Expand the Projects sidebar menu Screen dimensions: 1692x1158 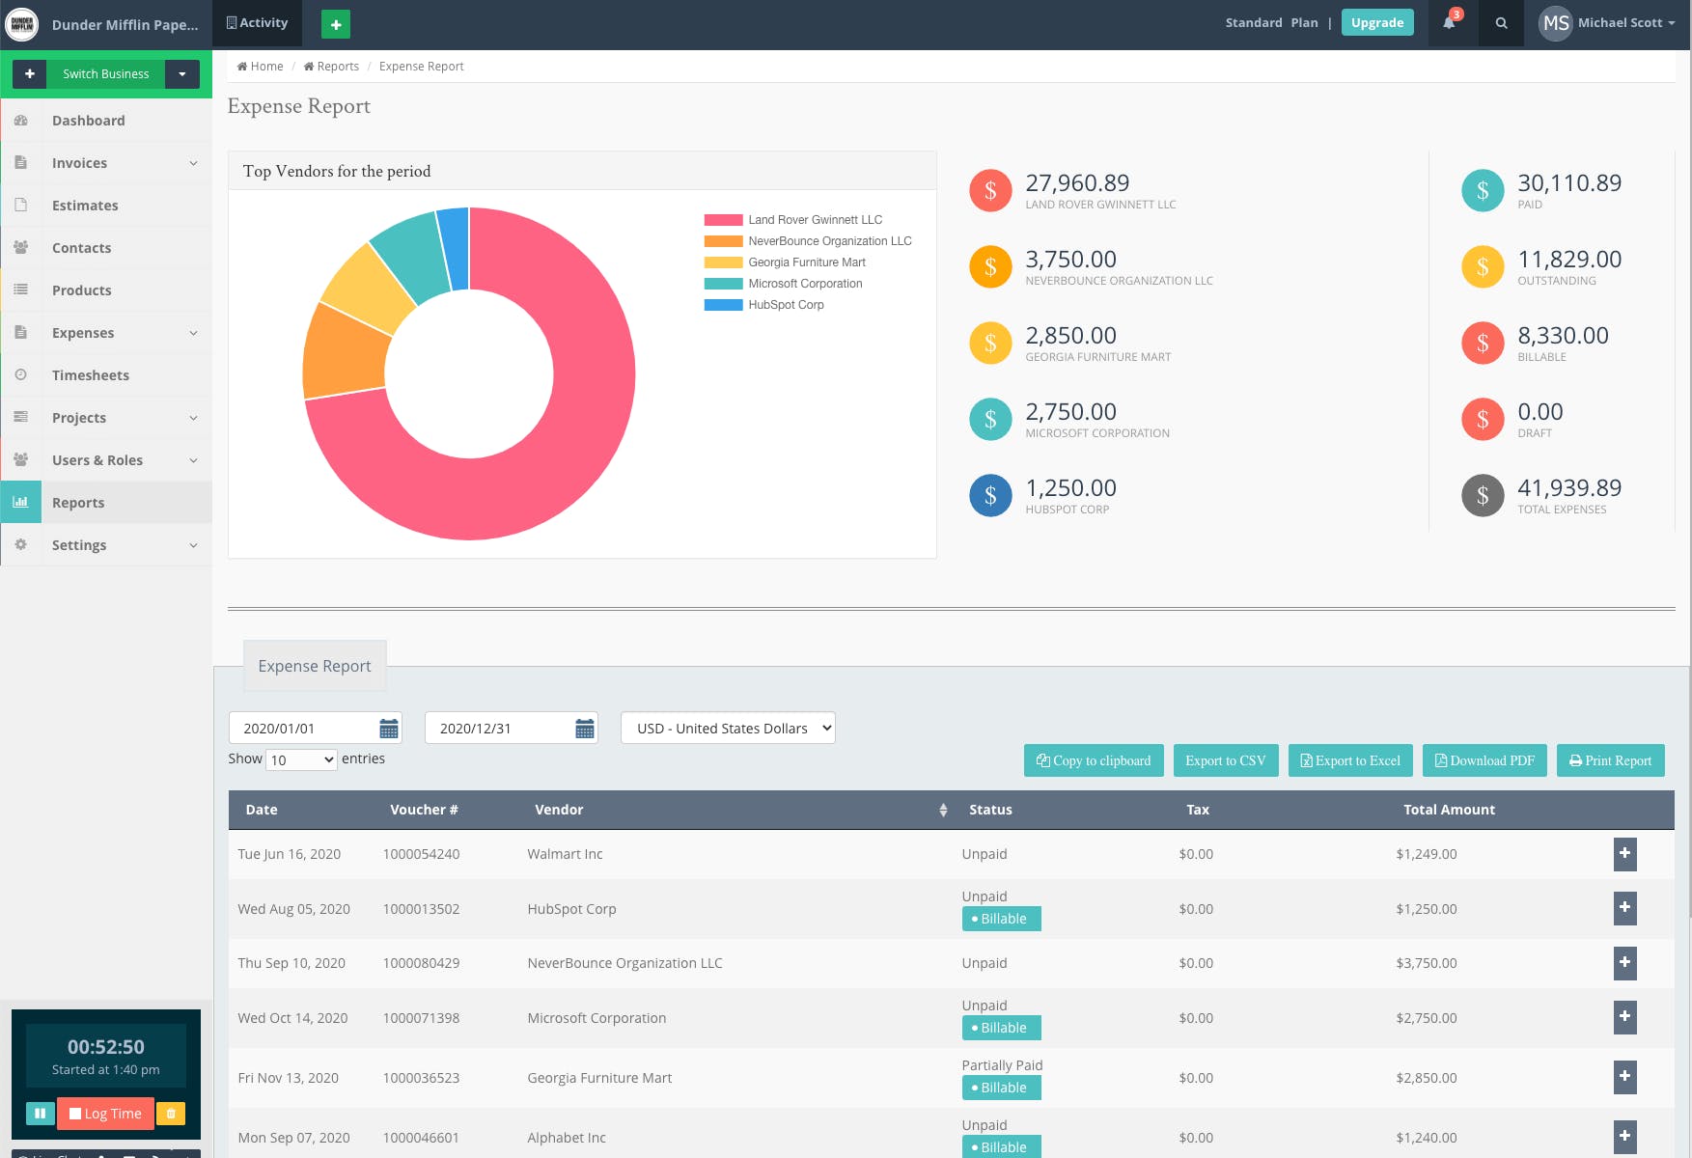(x=193, y=418)
